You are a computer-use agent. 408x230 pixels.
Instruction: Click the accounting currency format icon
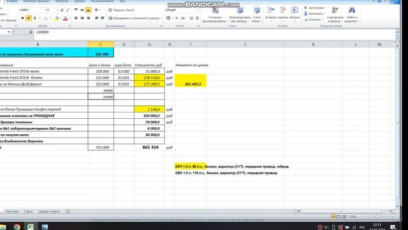click(168, 19)
